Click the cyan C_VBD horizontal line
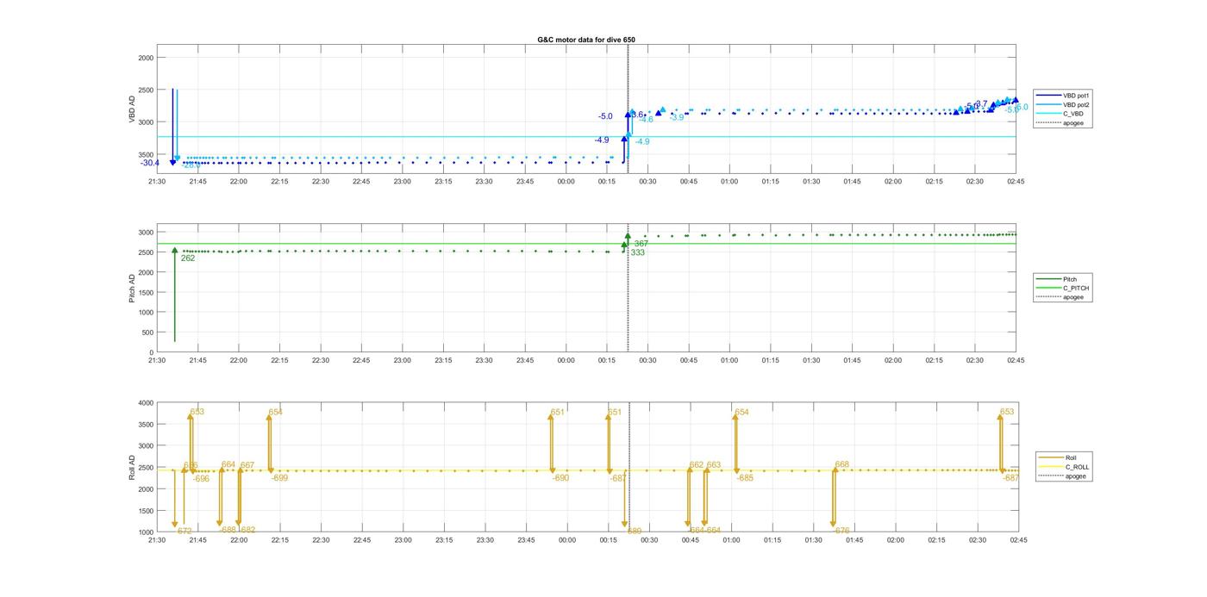 pyautogui.click(x=586, y=136)
